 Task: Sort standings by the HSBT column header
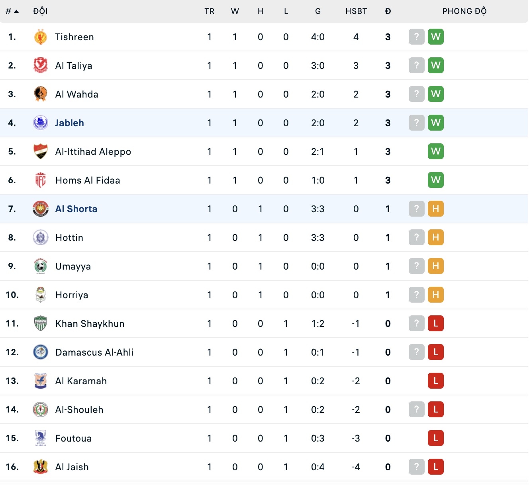356,11
